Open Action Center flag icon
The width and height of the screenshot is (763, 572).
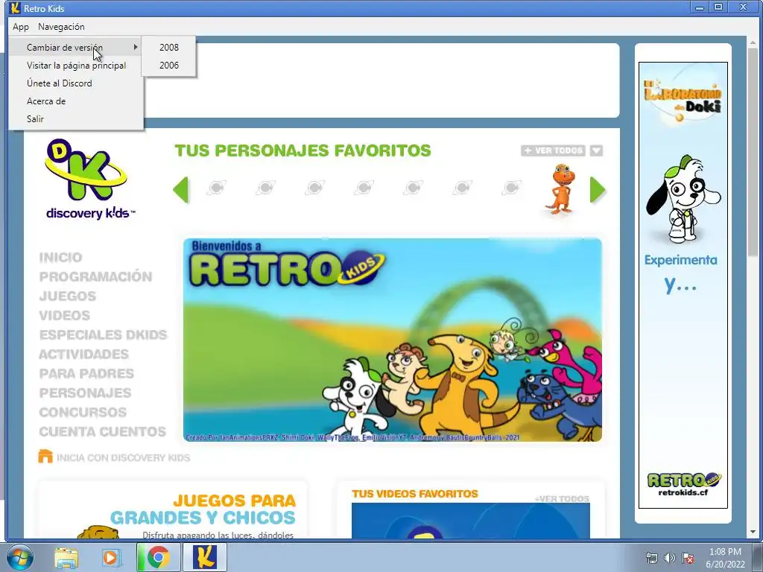pyautogui.click(x=688, y=558)
